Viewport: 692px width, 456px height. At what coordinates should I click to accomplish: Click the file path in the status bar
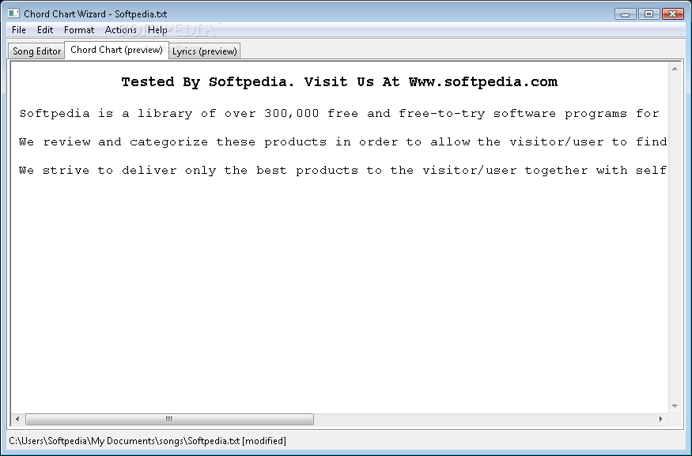point(147,441)
